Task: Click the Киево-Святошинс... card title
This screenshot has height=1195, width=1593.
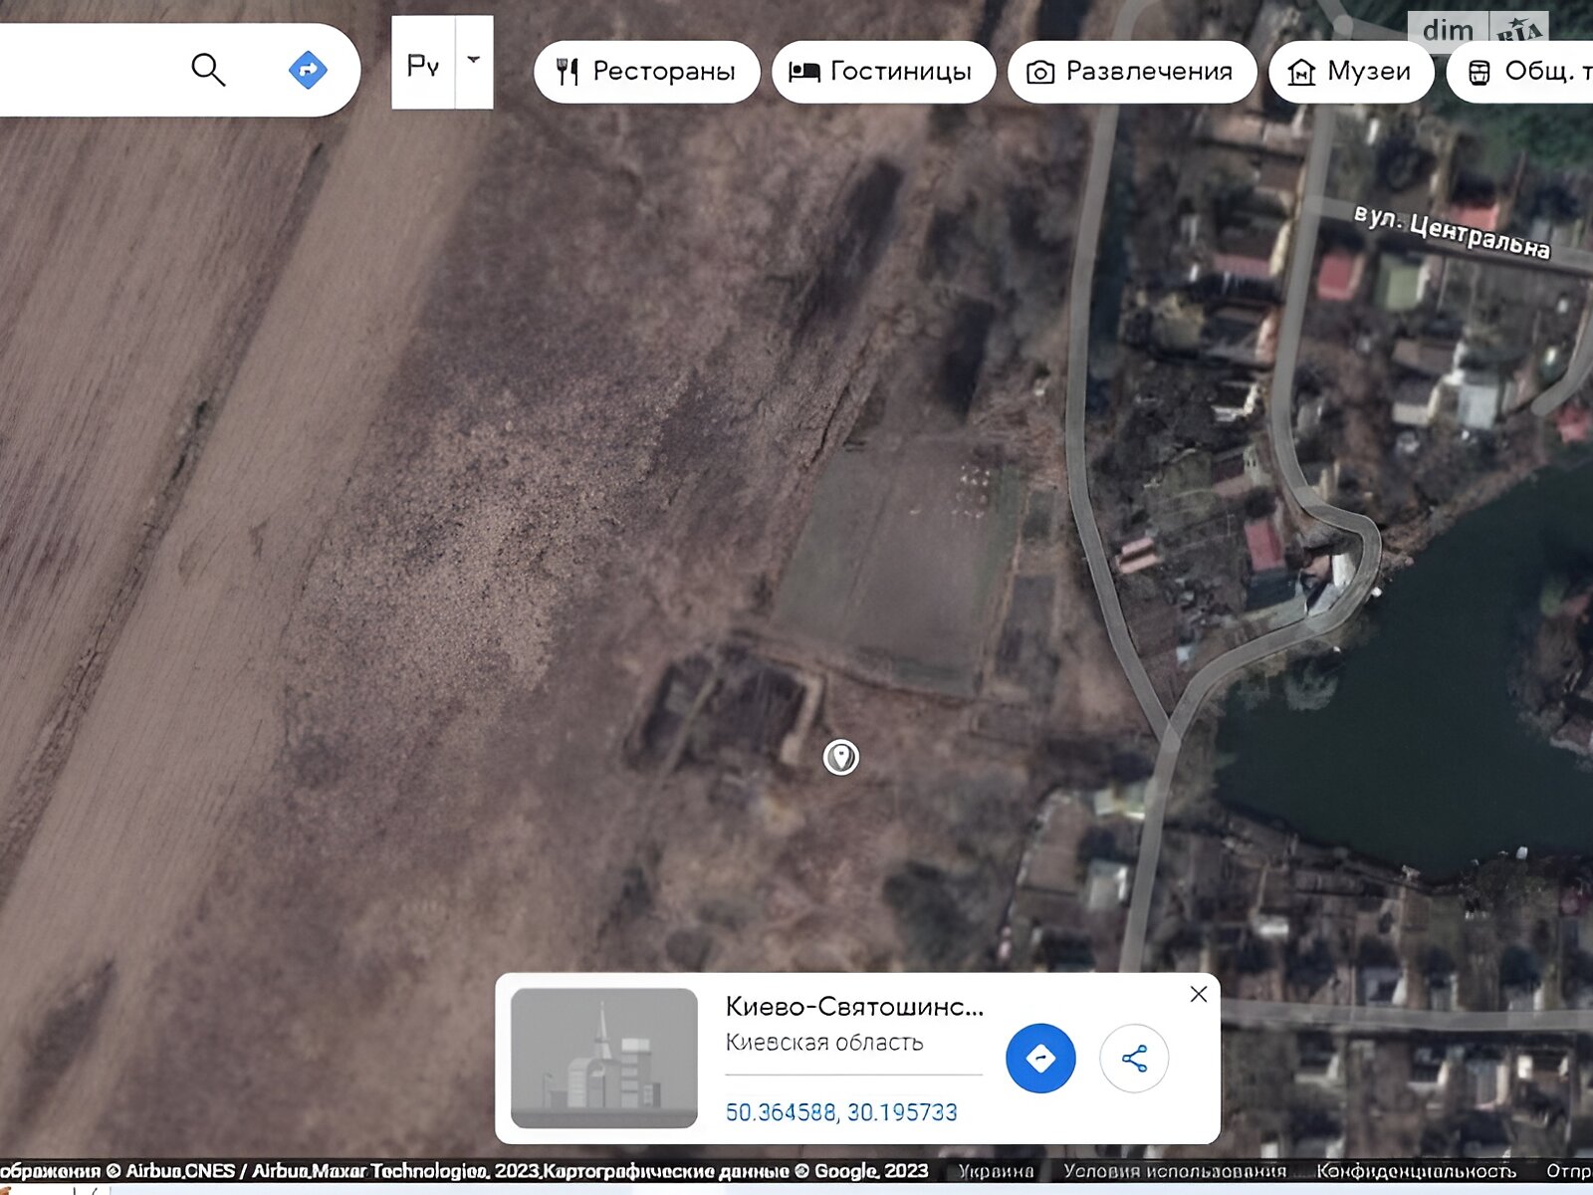Action: (x=854, y=1007)
